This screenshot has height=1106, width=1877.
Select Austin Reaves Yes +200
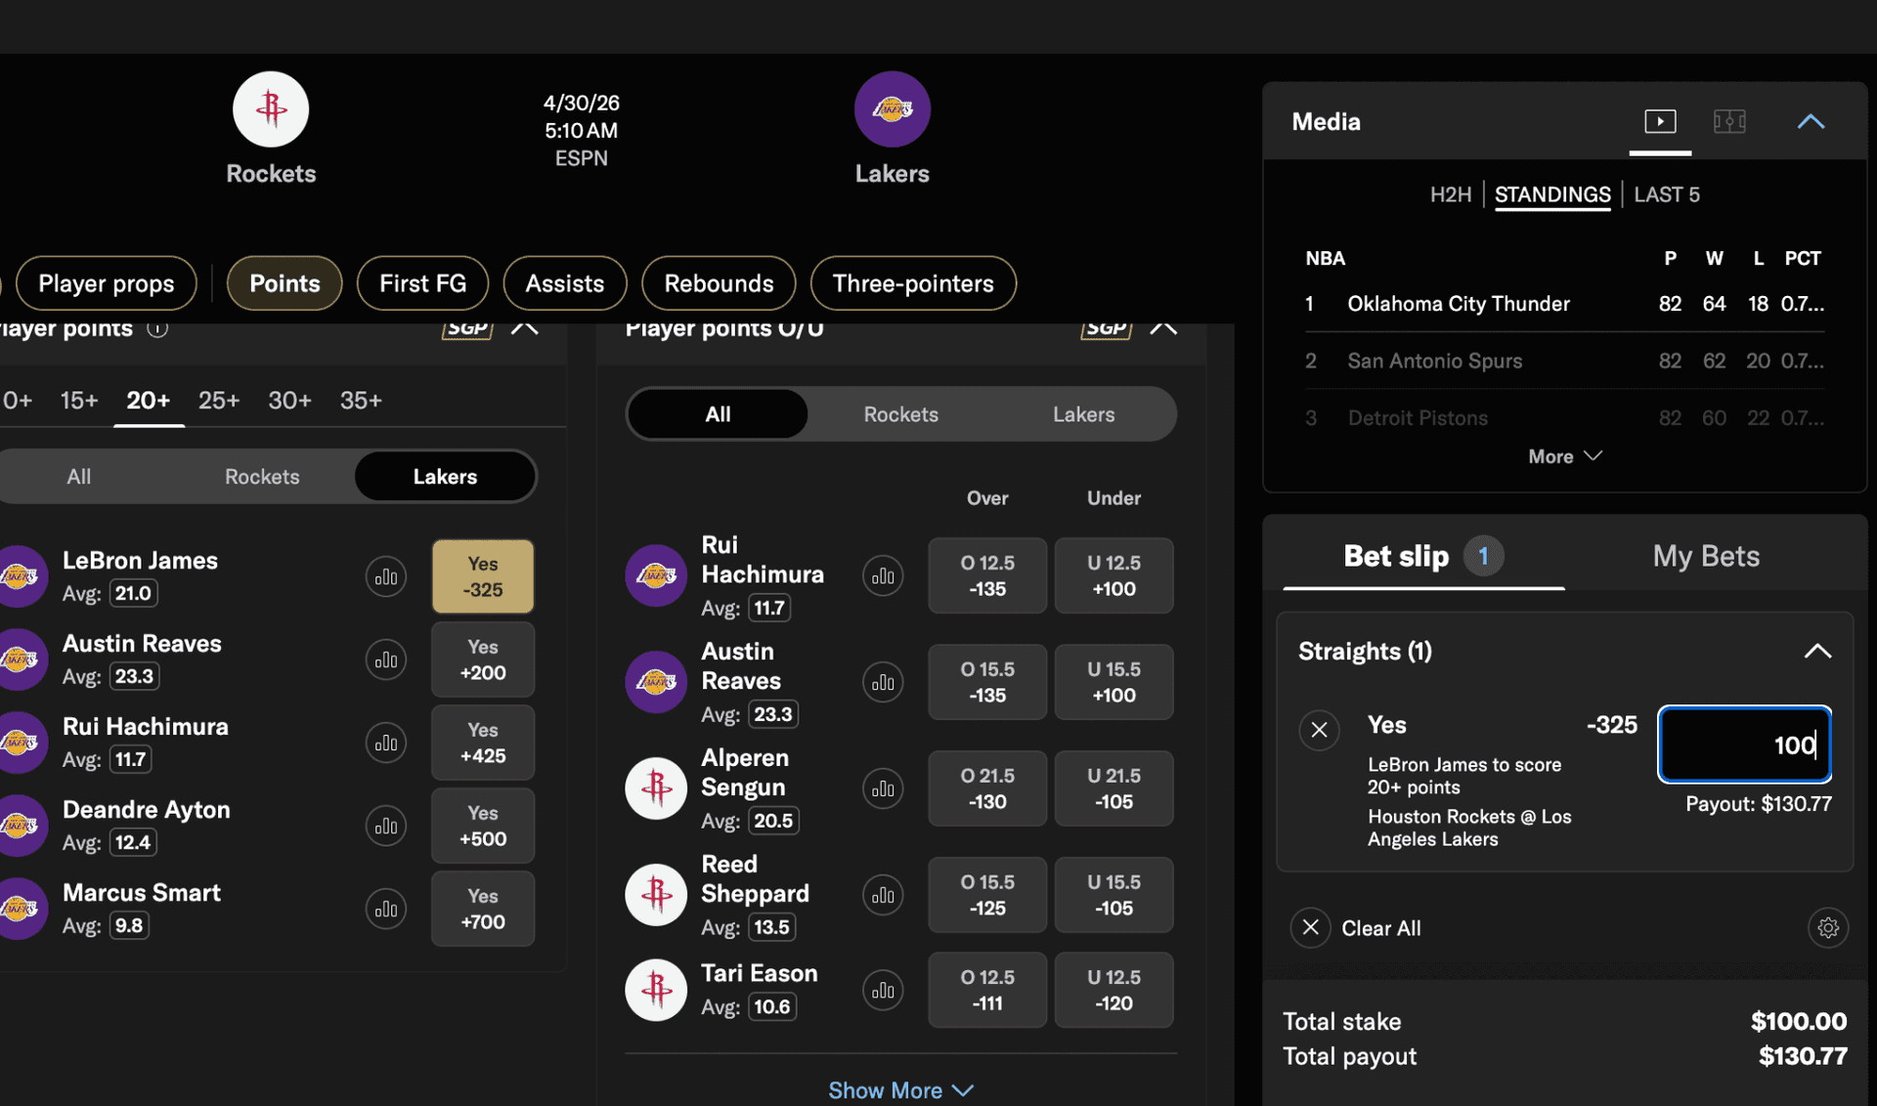[x=483, y=659]
